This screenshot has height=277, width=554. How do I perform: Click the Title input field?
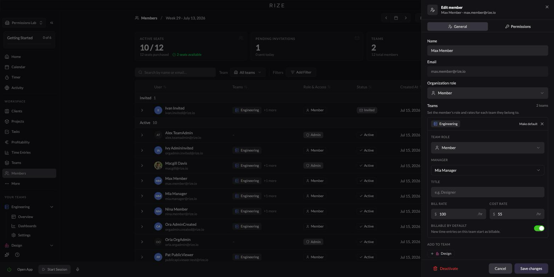487,192
